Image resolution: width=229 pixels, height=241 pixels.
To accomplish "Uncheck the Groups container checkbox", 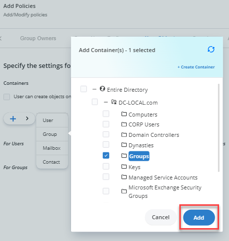I will [x=106, y=155].
